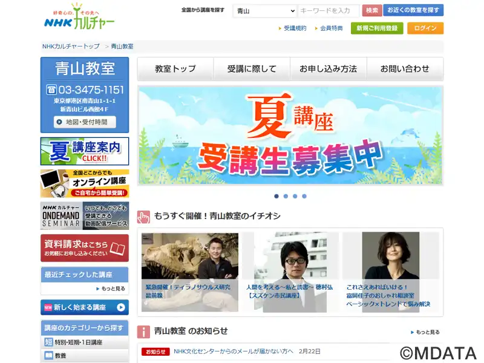
Task: Open the 受講規約 link
Action: 295,28
